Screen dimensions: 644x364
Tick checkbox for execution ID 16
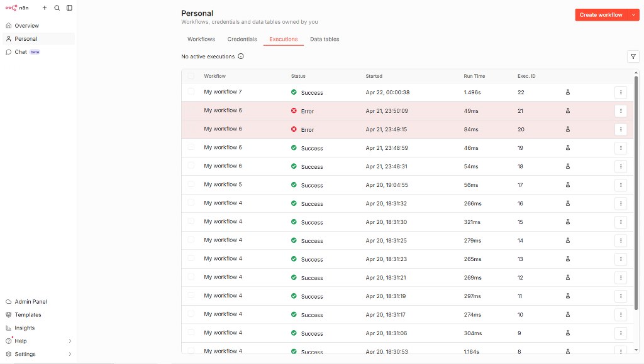191,203
